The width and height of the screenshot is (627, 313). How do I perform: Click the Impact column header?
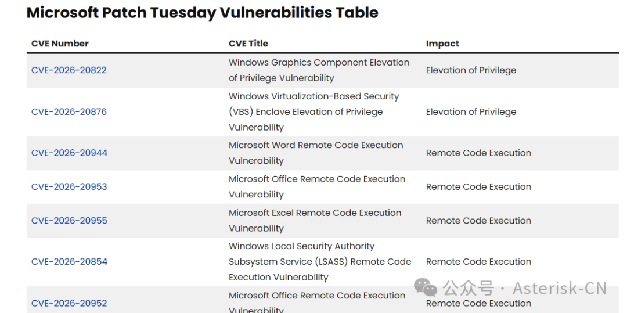coord(442,44)
